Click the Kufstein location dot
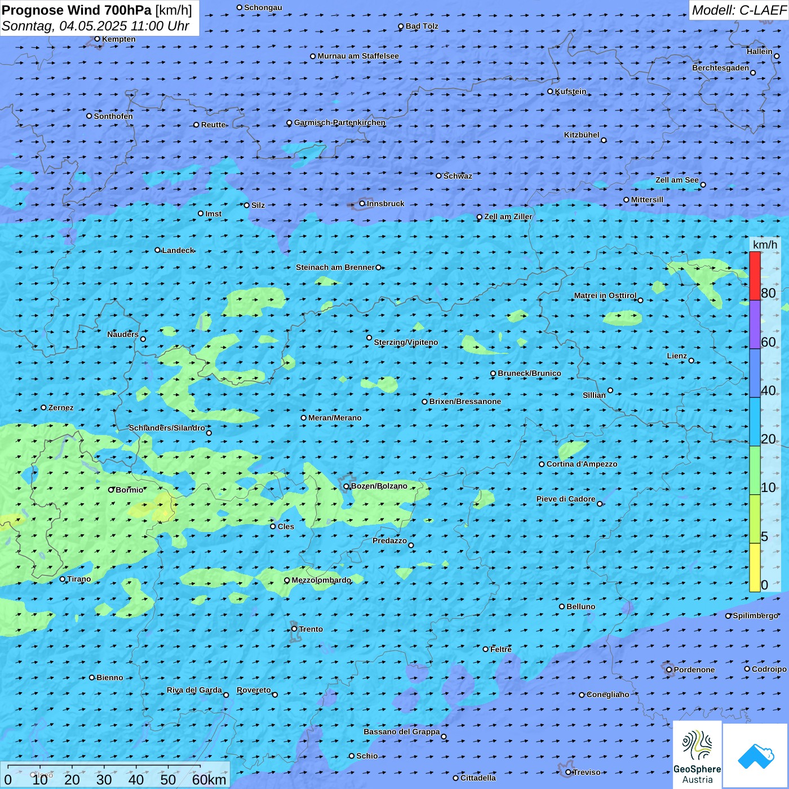 551,91
